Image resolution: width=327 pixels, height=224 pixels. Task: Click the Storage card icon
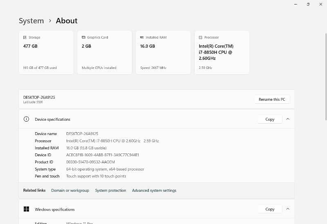(x=25, y=38)
